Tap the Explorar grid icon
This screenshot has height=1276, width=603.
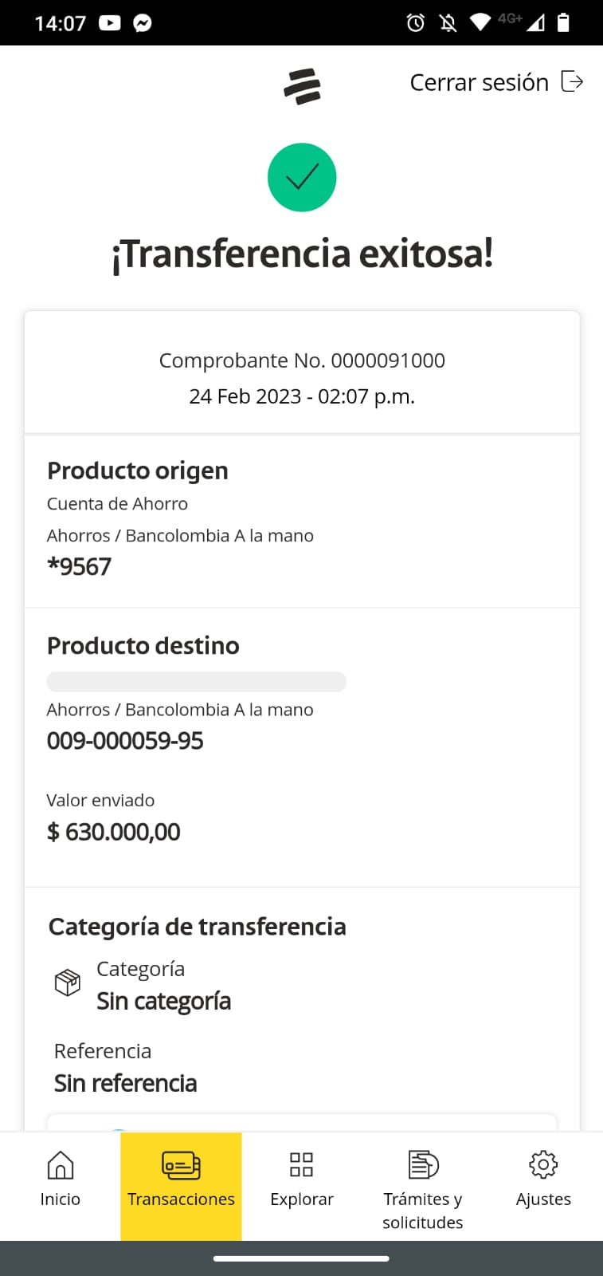(301, 1164)
